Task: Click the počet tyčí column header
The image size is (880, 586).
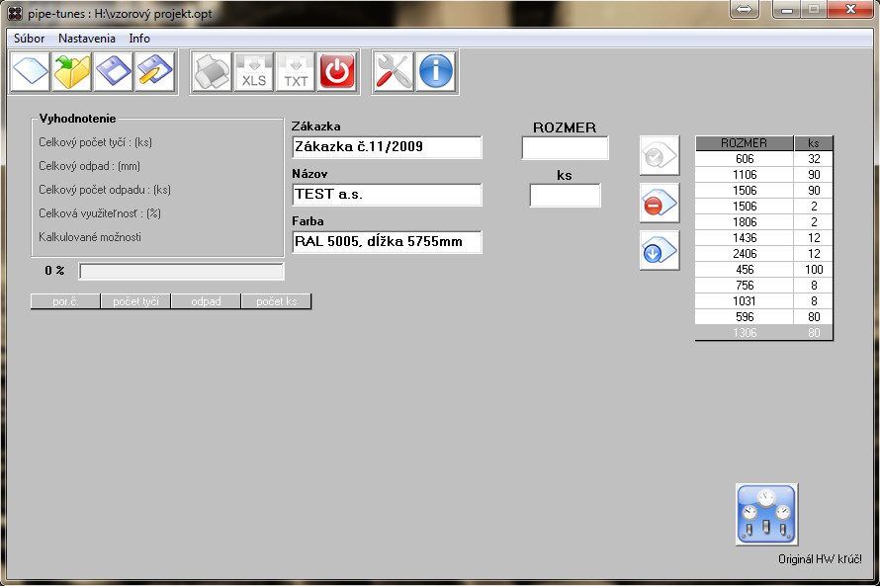Action: point(135,301)
